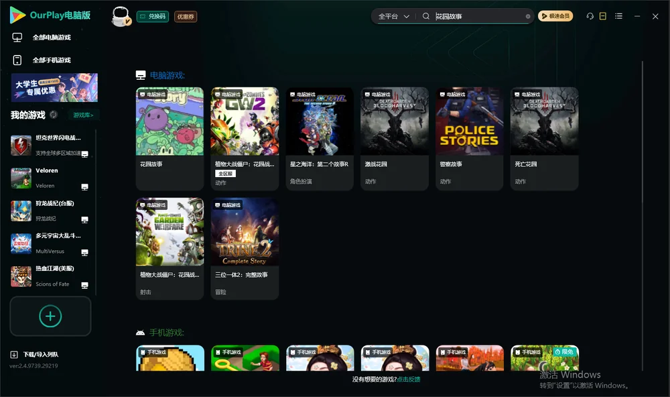Go to 全部电脑游戏

click(42, 38)
